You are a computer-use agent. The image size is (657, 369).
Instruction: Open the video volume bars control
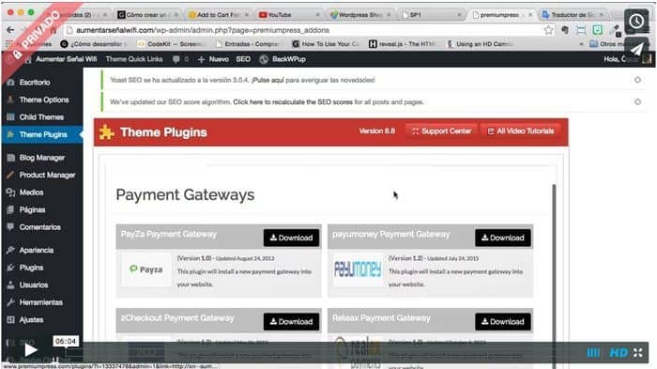pos(593,353)
